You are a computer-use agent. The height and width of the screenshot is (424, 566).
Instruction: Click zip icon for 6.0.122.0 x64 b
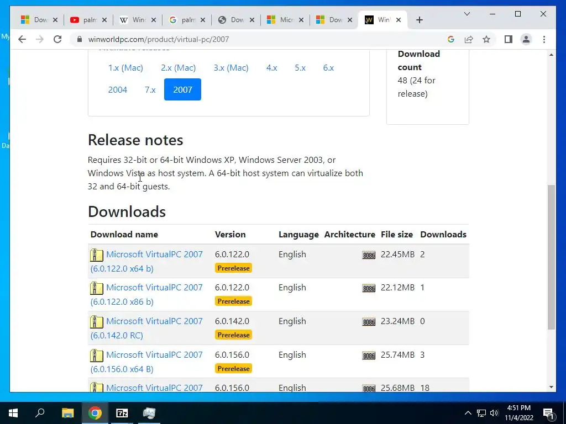[96, 255]
